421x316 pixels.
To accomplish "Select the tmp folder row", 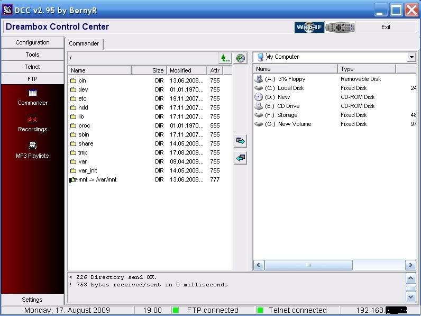I will (150, 152).
